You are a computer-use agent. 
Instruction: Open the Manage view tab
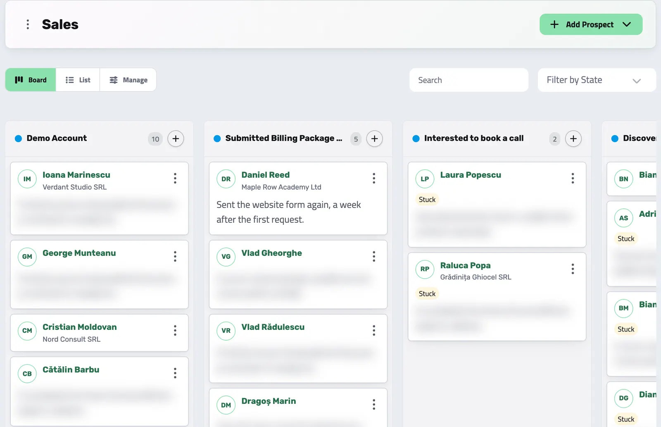pos(128,80)
